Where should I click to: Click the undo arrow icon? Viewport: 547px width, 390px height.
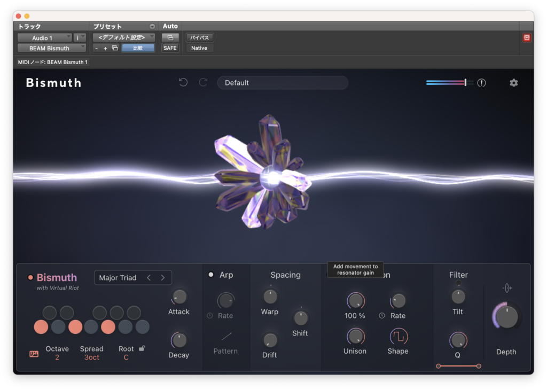(183, 82)
